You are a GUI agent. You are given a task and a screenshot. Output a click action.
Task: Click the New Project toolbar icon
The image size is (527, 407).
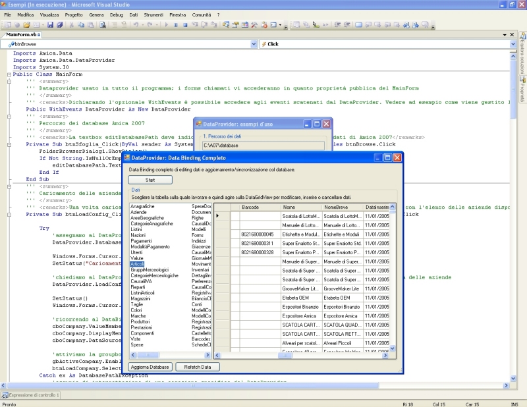point(8,25)
